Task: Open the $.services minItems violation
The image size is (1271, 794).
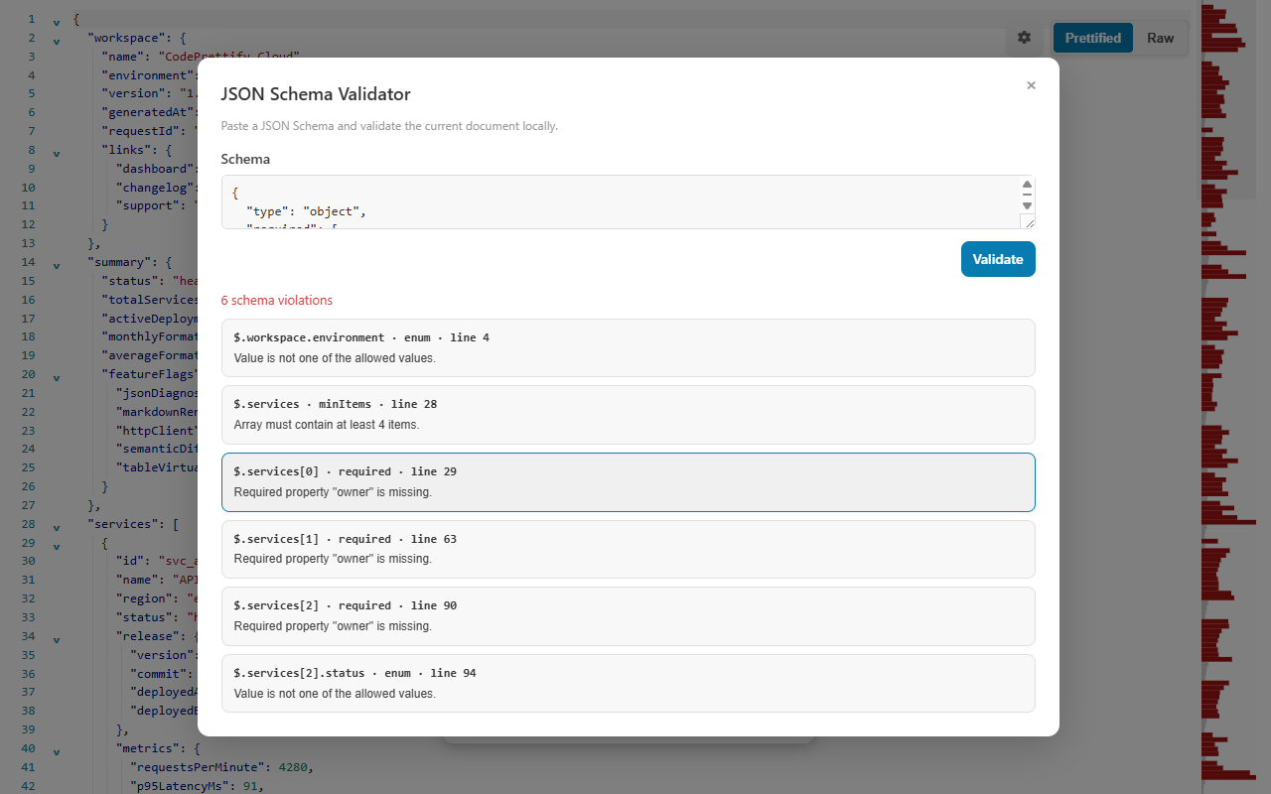Action: pyautogui.click(x=629, y=415)
